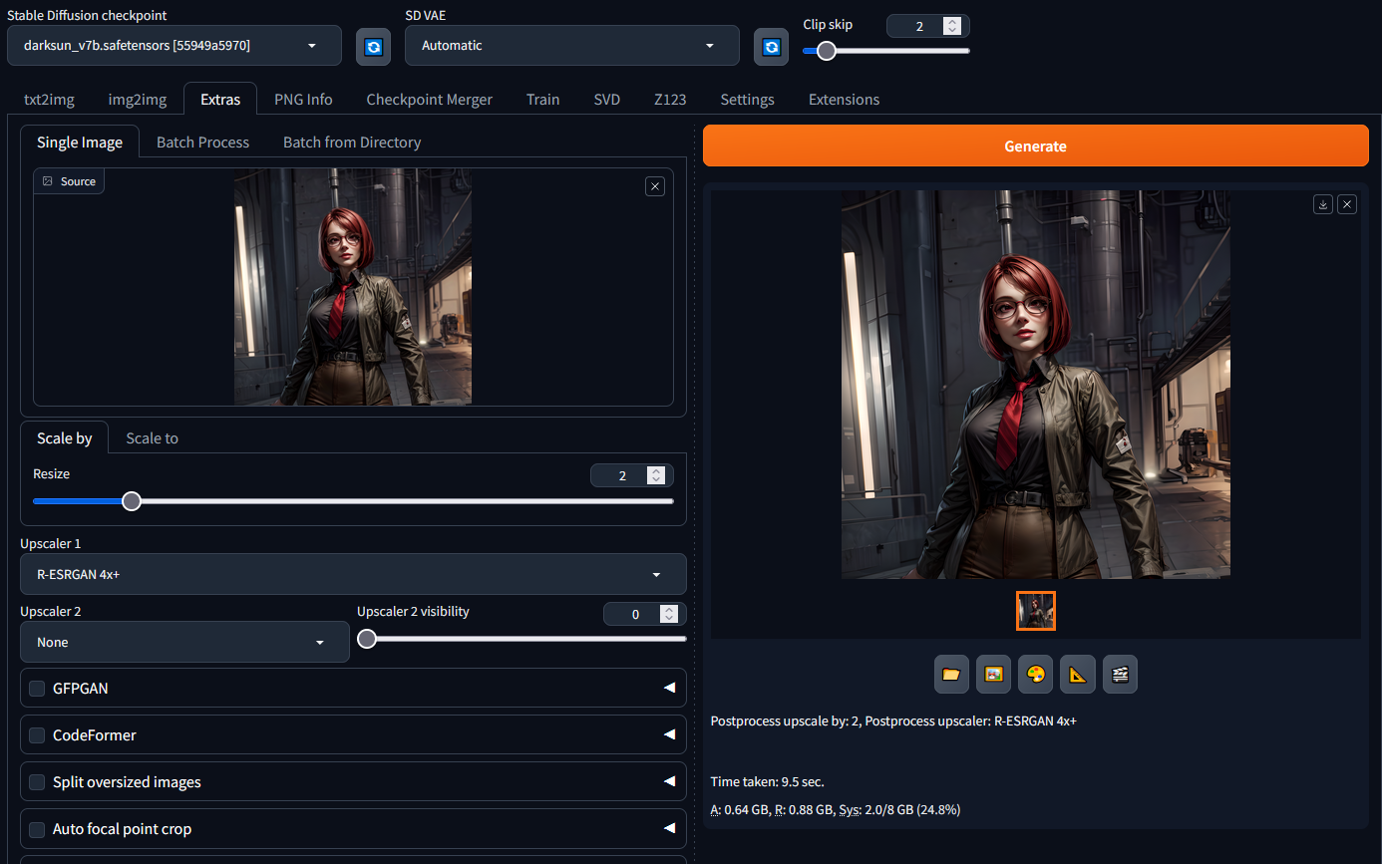Open the output images folder
Screen dimensions: 1382x864
point(951,675)
